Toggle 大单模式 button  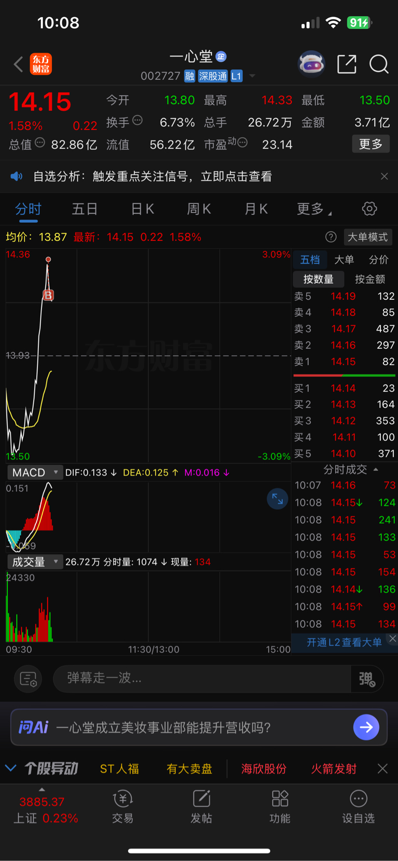tap(367, 237)
